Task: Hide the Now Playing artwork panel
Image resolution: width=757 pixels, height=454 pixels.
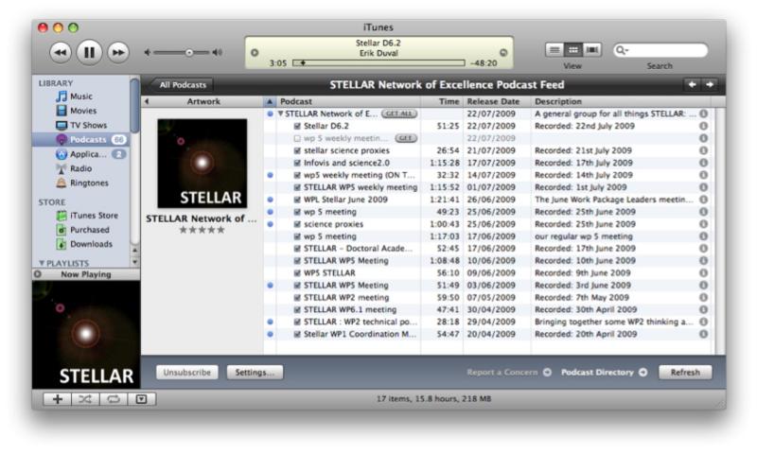Action: (x=38, y=274)
